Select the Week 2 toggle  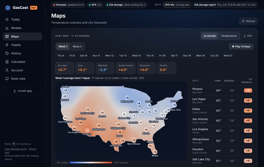pos(77,46)
